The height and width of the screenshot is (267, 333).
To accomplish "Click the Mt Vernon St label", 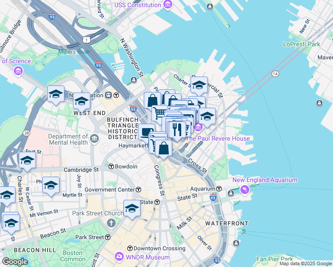I will point(44,213).
